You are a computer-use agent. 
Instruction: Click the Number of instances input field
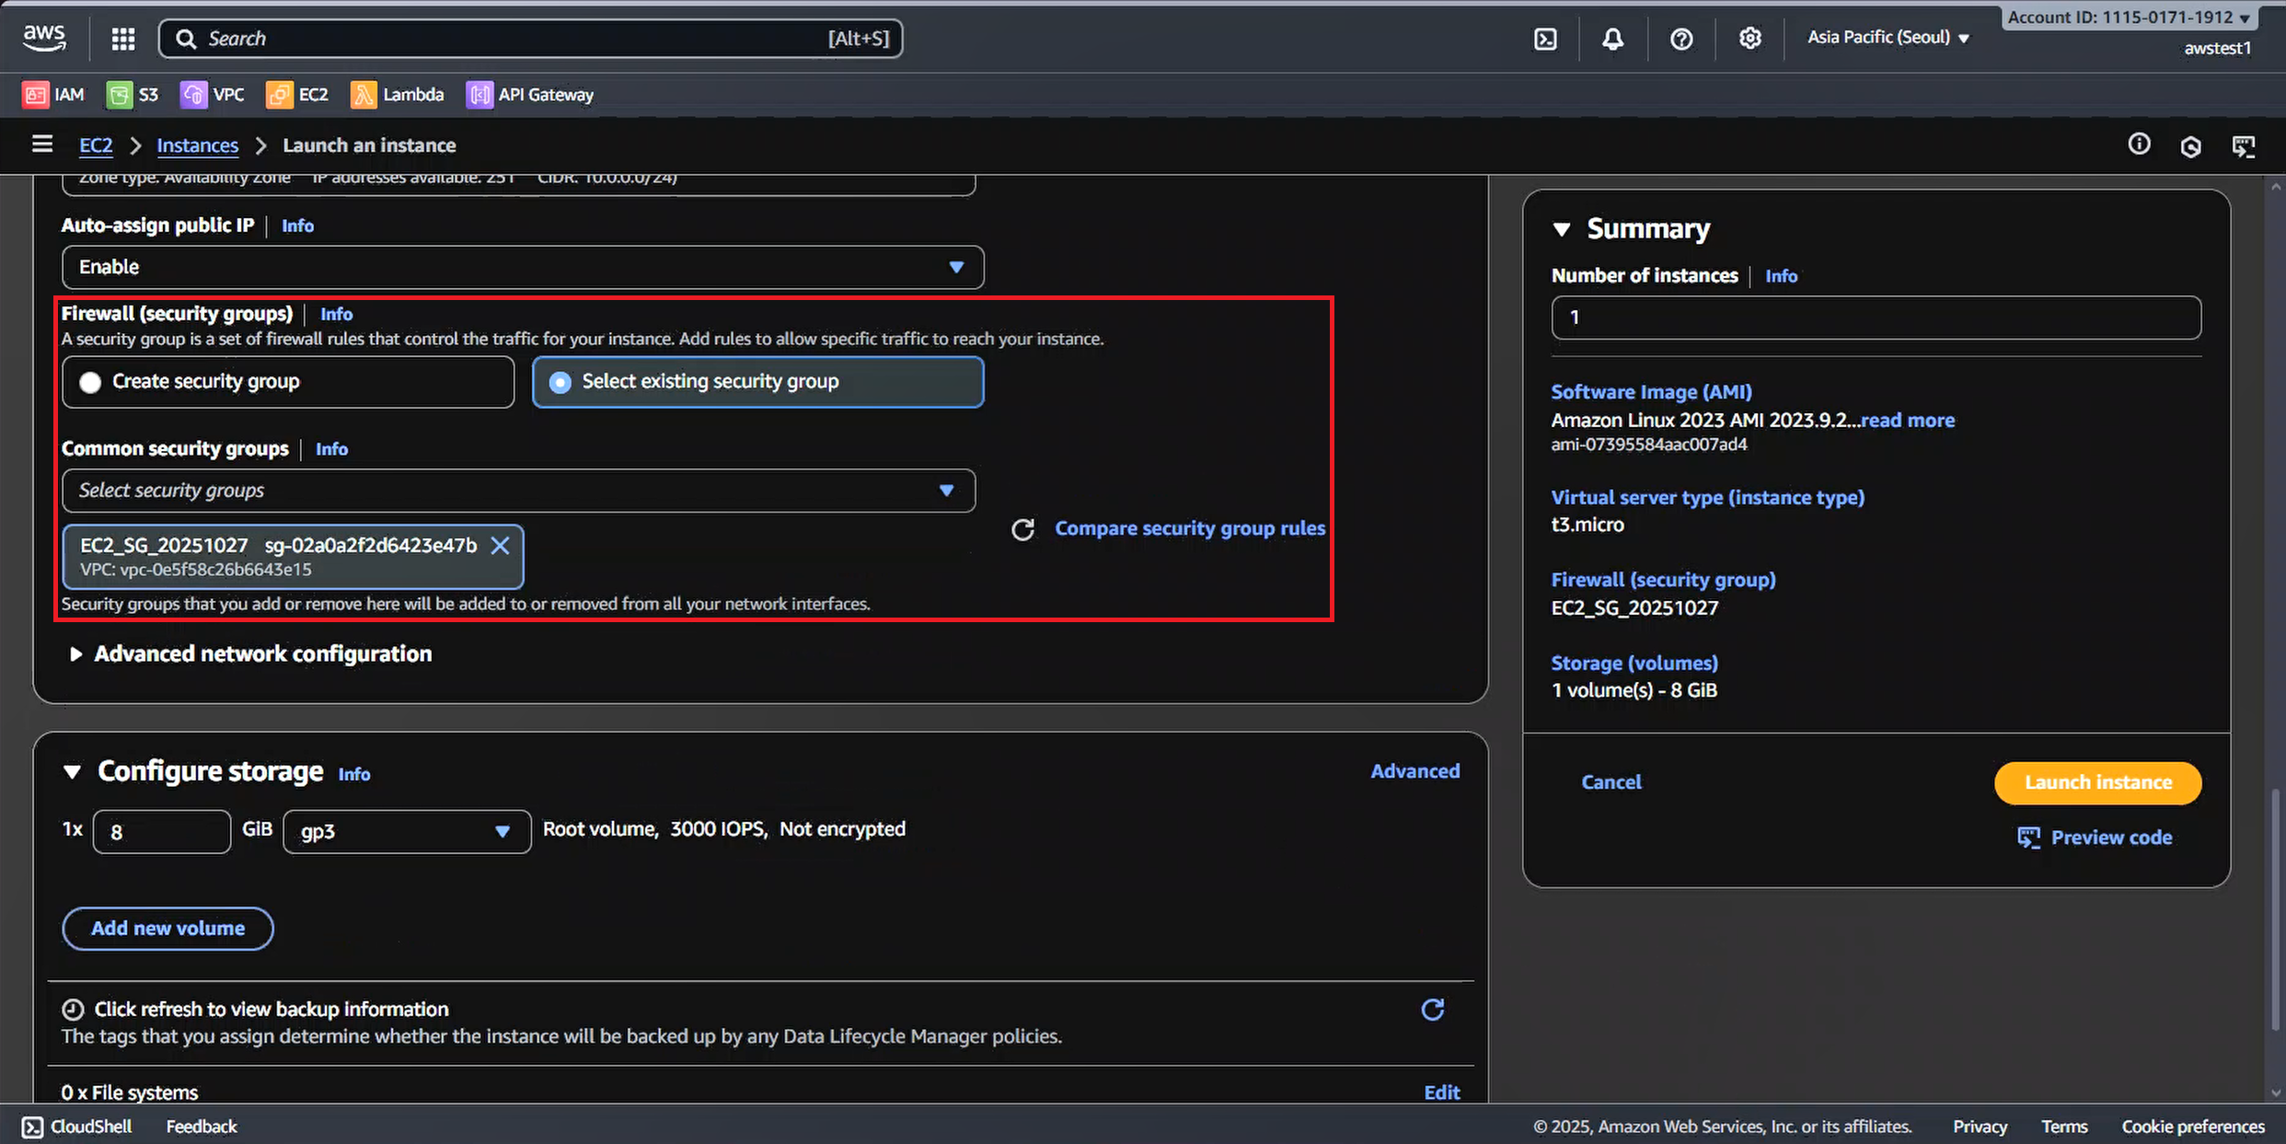coord(1876,318)
